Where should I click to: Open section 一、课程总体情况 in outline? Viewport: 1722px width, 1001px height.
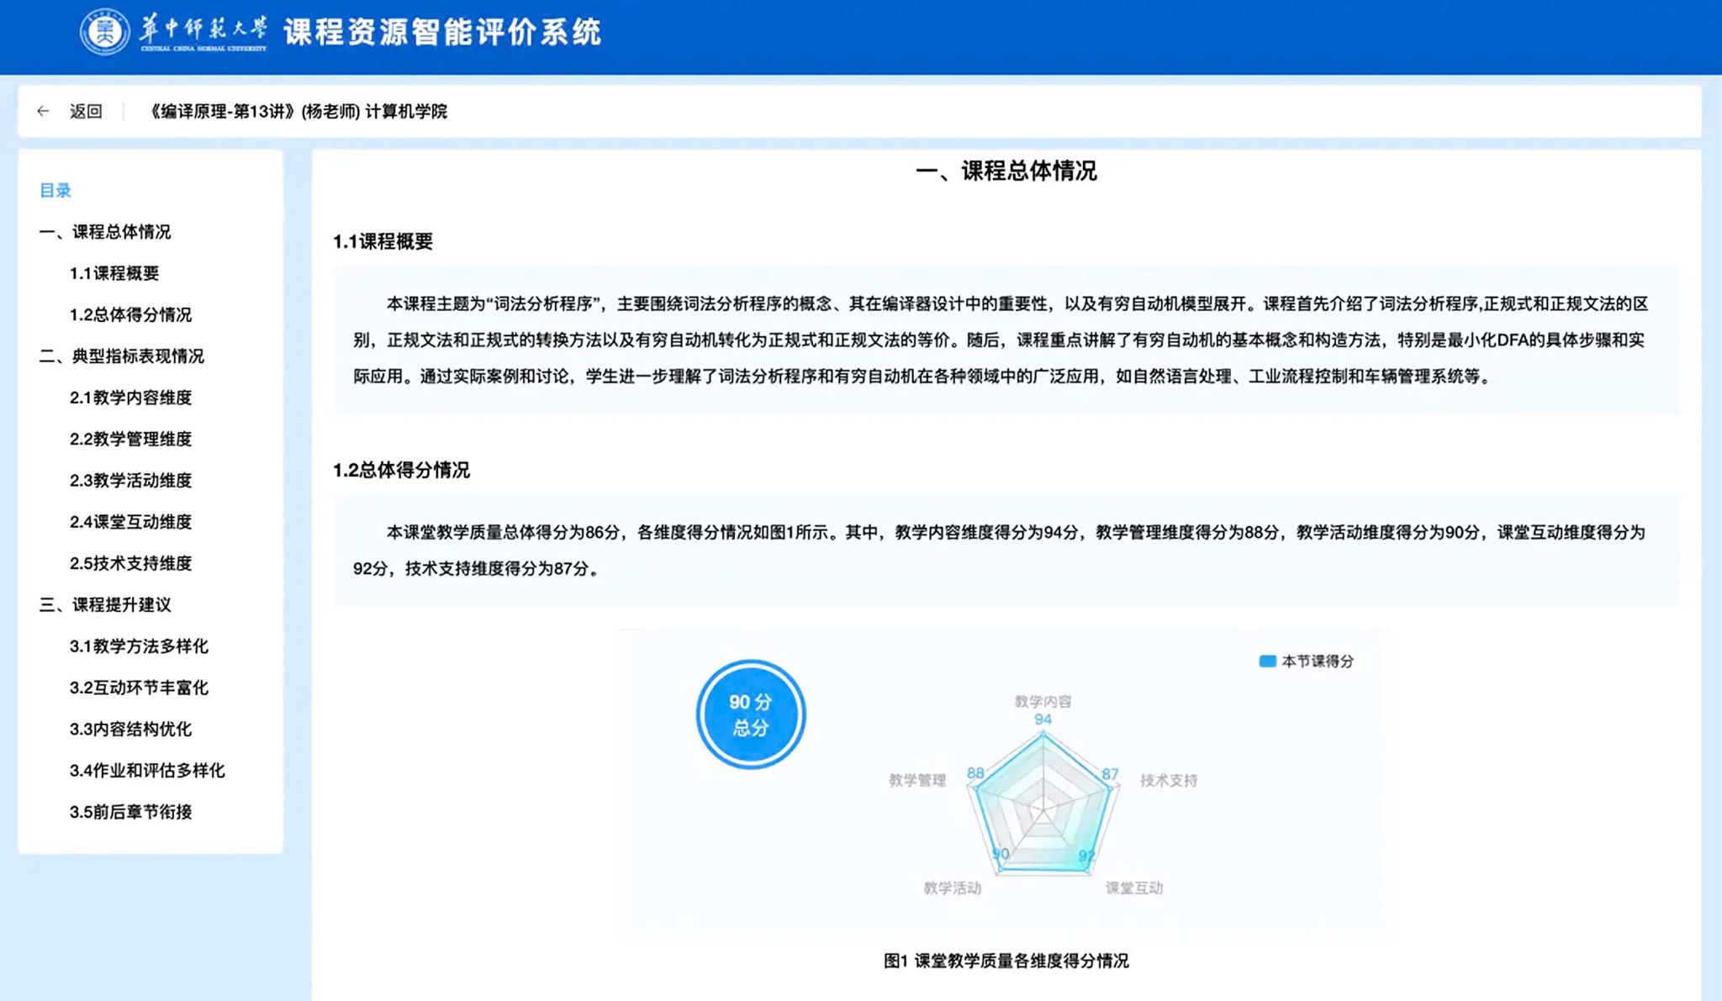pos(105,231)
